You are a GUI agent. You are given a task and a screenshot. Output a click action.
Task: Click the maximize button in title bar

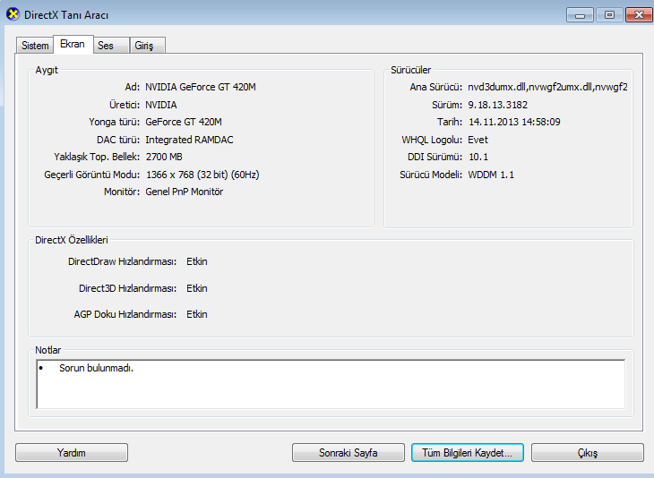pyautogui.click(x=610, y=14)
